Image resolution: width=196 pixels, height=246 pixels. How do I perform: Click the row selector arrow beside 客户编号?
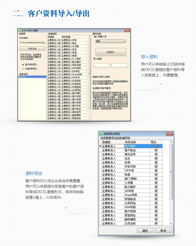[100, 146]
